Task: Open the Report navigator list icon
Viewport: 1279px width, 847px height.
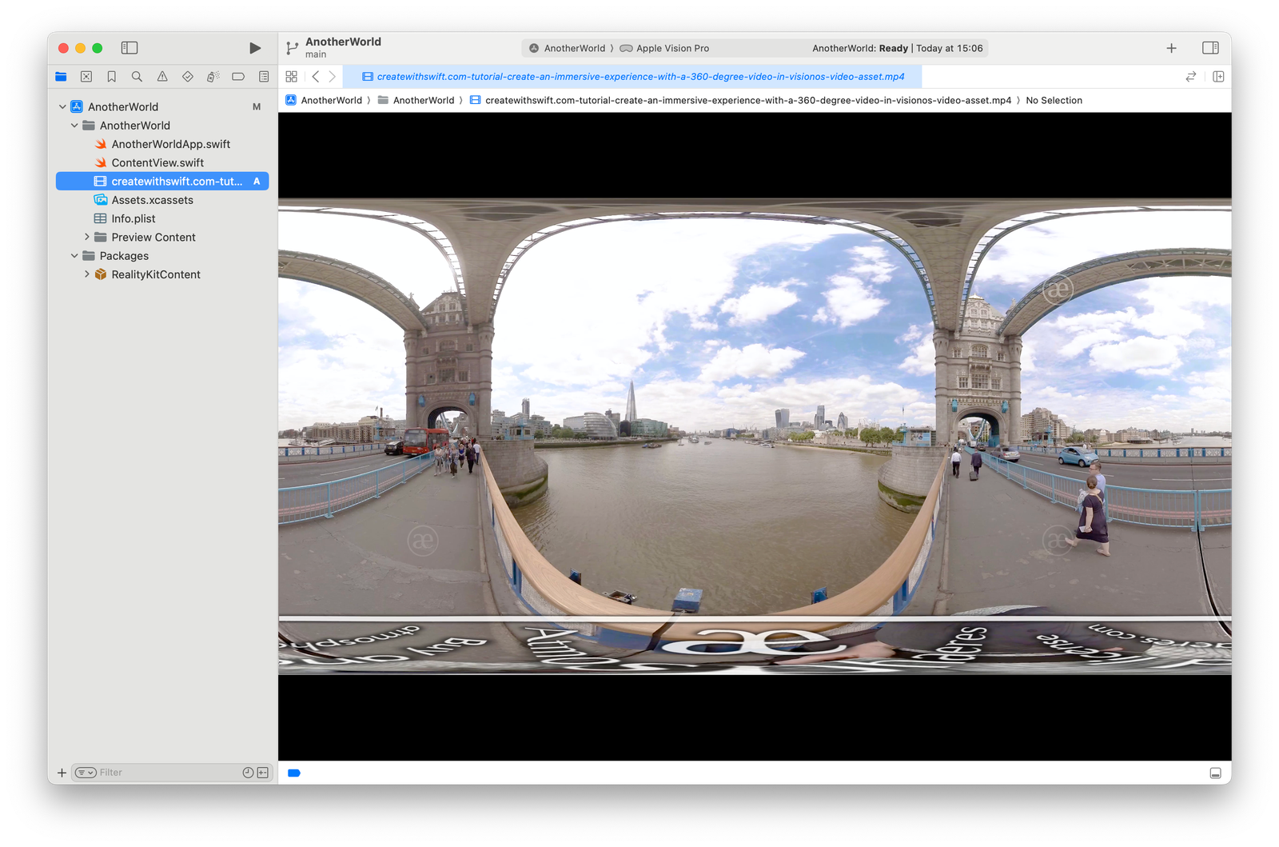Action: (x=264, y=76)
